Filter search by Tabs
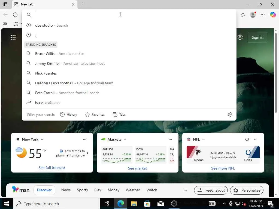 pyautogui.click(x=119, y=115)
